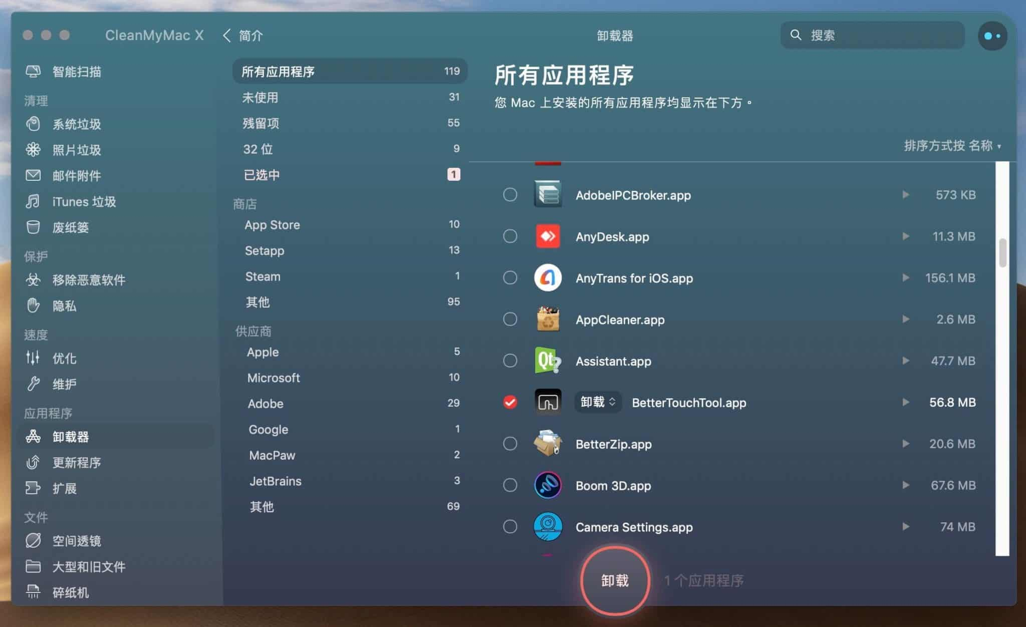This screenshot has width=1026, height=627.
Task: Click the 智能扫描 (Smart Scan) icon
Action: point(34,72)
